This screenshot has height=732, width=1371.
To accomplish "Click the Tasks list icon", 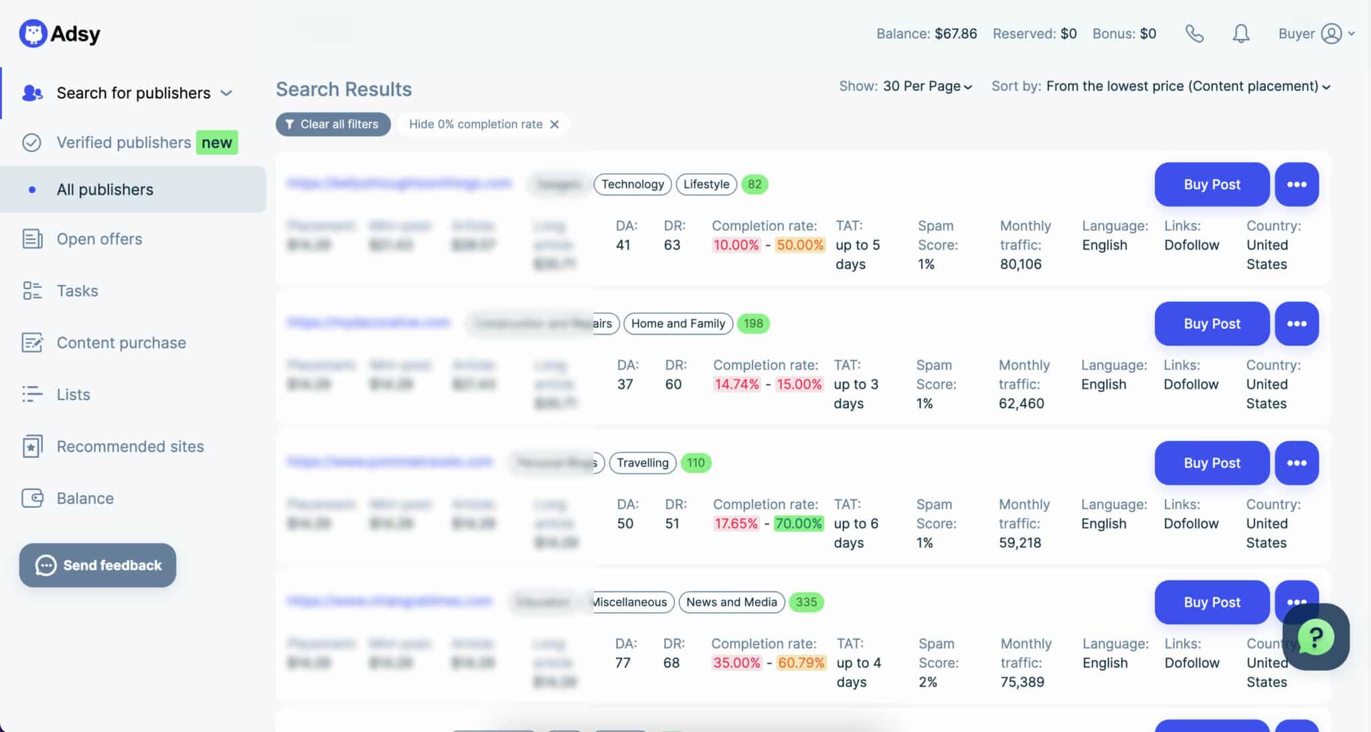I will (32, 290).
